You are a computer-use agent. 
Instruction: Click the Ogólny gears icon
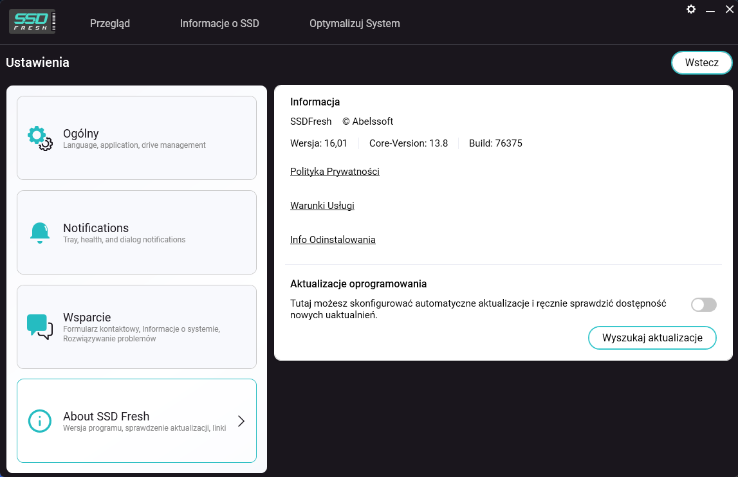click(40, 138)
